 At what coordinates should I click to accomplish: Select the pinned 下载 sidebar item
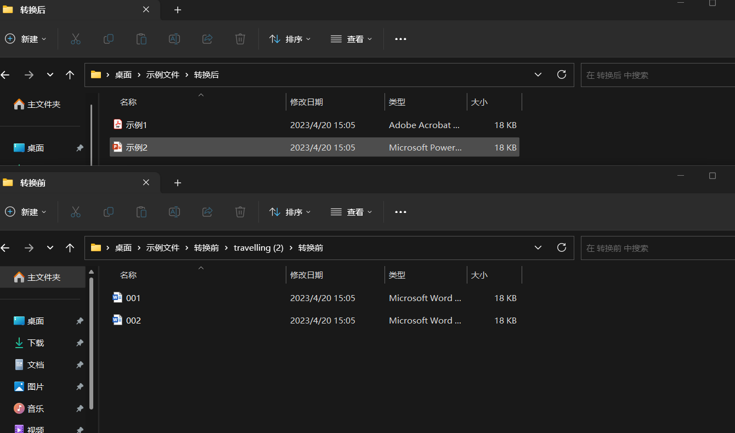click(34, 343)
